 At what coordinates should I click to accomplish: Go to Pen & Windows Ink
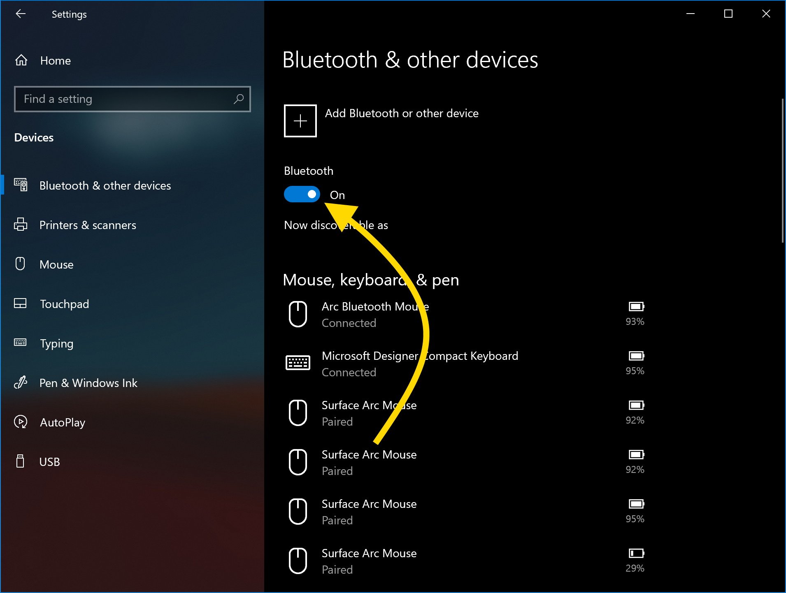point(88,383)
